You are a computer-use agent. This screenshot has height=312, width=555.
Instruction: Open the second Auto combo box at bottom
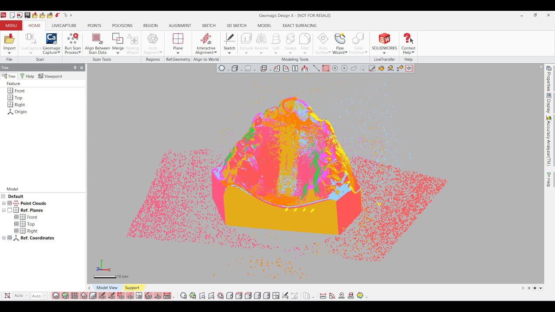[x=39, y=296]
